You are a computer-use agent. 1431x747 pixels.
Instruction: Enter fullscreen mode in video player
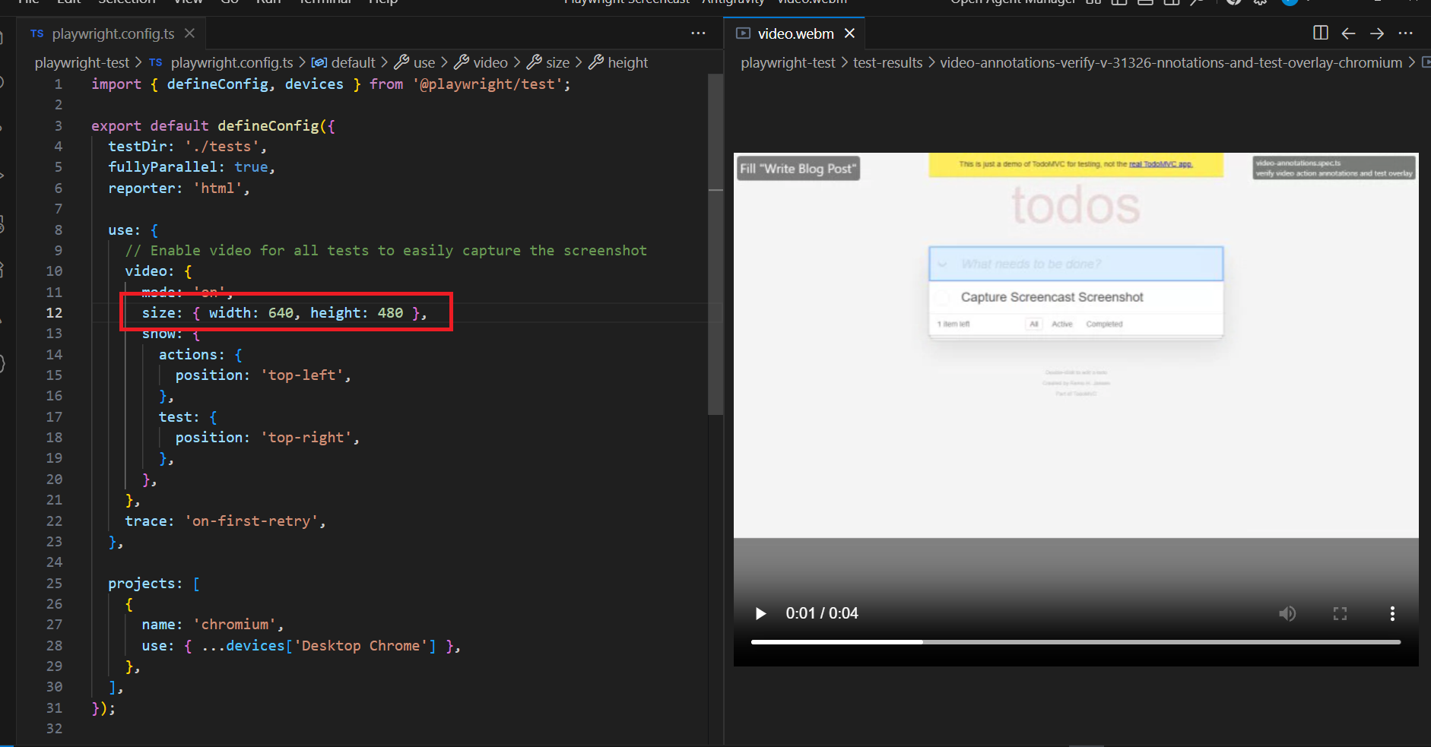(1340, 614)
